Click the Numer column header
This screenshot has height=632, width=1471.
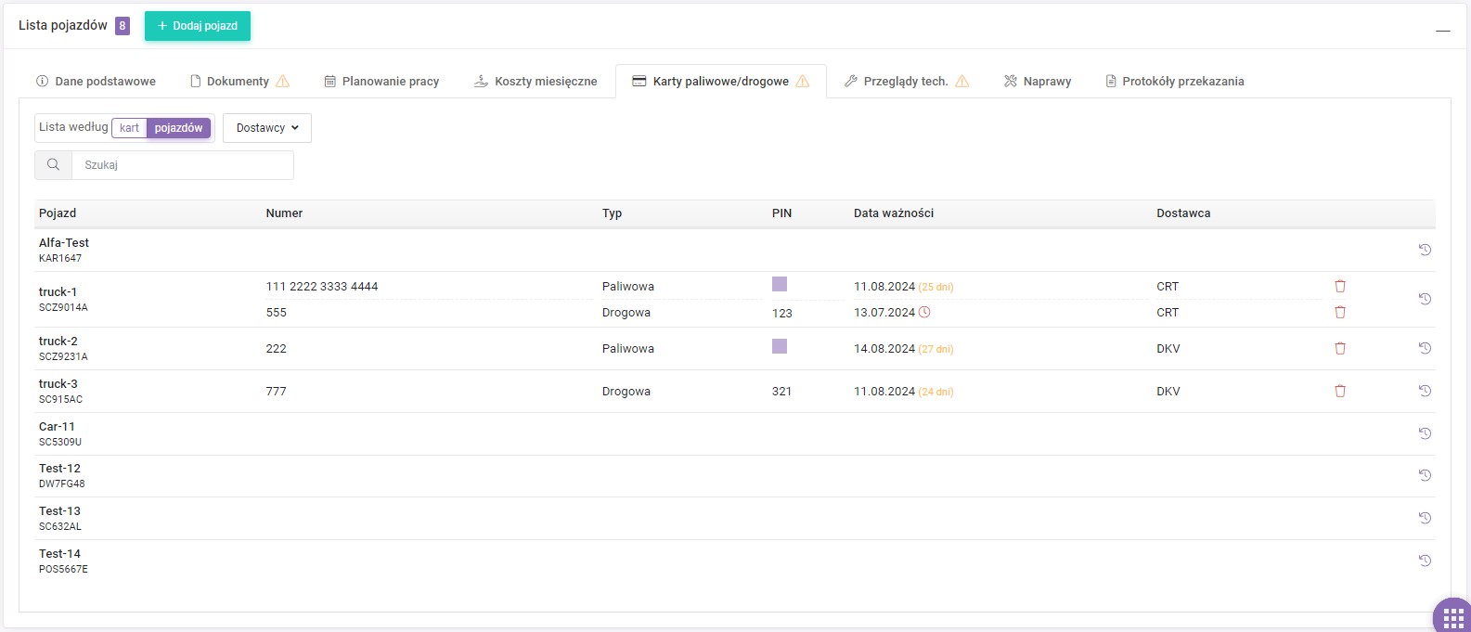pyautogui.click(x=284, y=213)
